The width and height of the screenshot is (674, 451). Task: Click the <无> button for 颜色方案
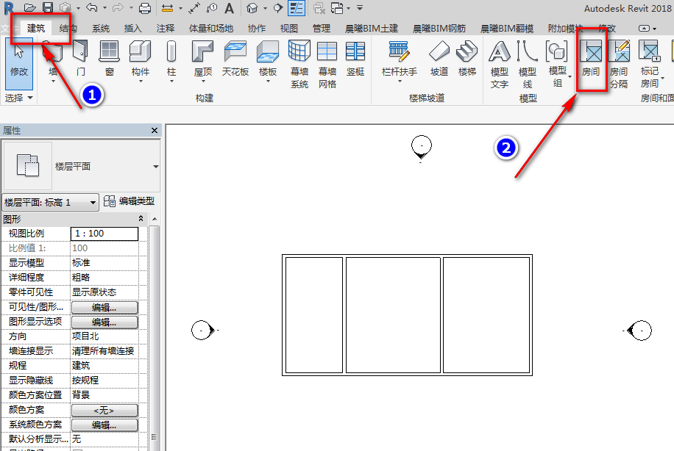coord(104,411)
